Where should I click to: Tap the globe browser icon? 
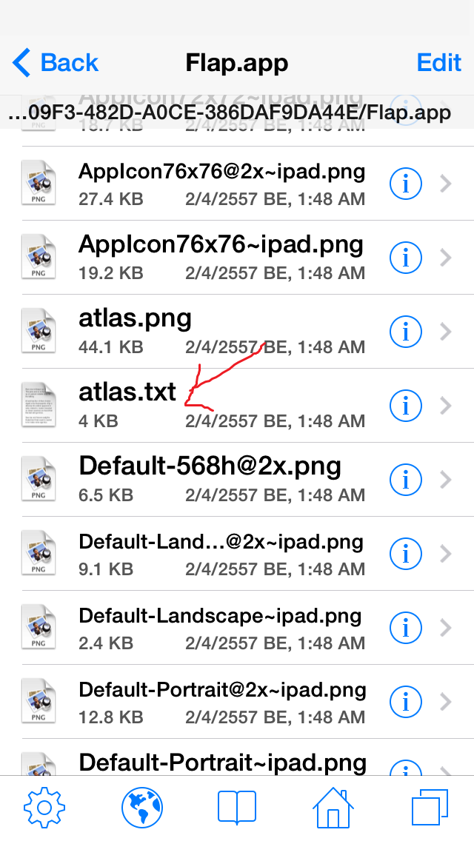(x=142, y=807)
